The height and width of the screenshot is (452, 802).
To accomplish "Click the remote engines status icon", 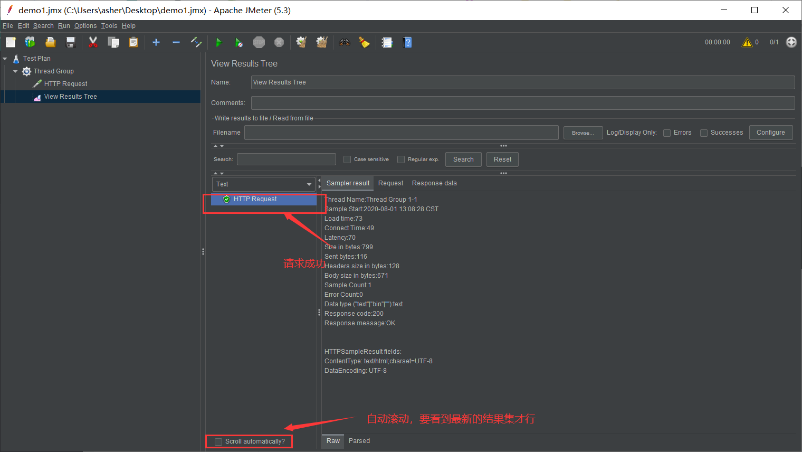I will coord(791,42).
